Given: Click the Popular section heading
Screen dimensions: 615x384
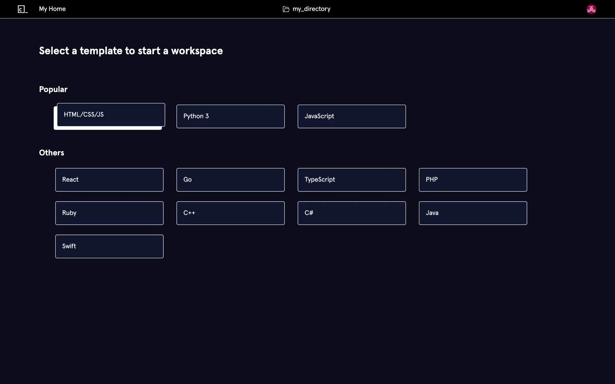Looking at the screenshot, I should pyautogui.click(x=53, y=89).
